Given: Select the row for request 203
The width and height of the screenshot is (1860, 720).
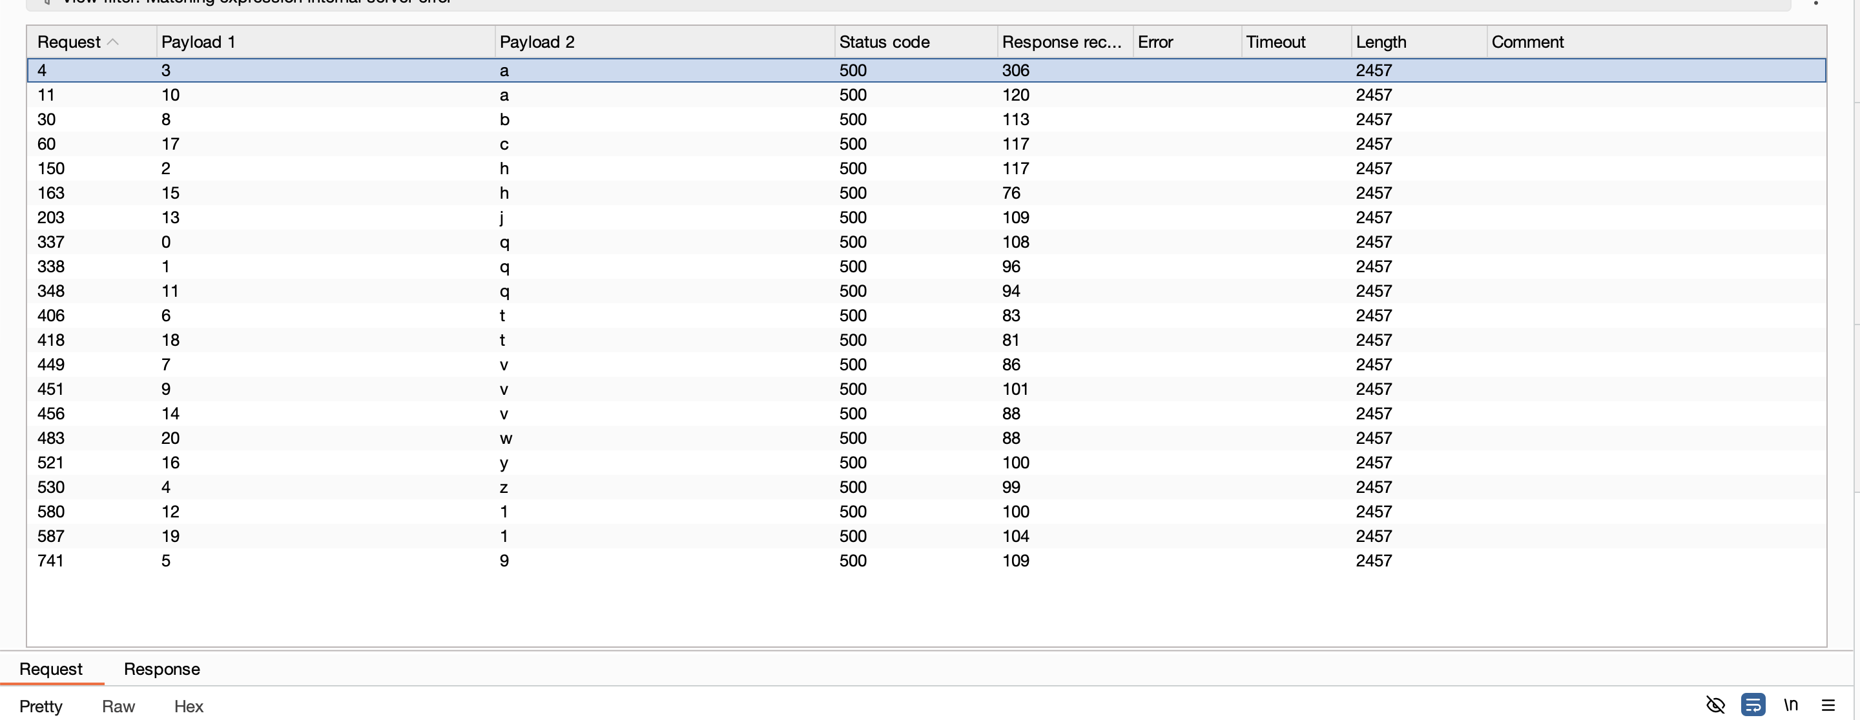Looking at the screenshot, I should pyautogui.click(x=926, y=217).
